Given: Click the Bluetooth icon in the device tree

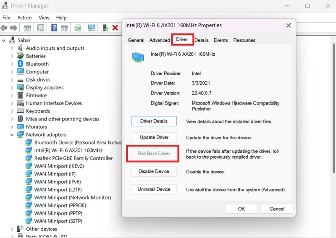Looking at the screenshot, I should tap(20, 64).
